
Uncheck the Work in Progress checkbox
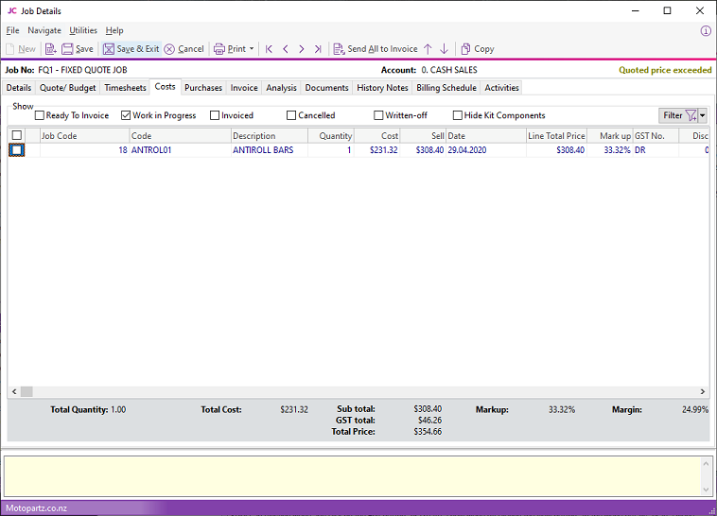(126, 115)
